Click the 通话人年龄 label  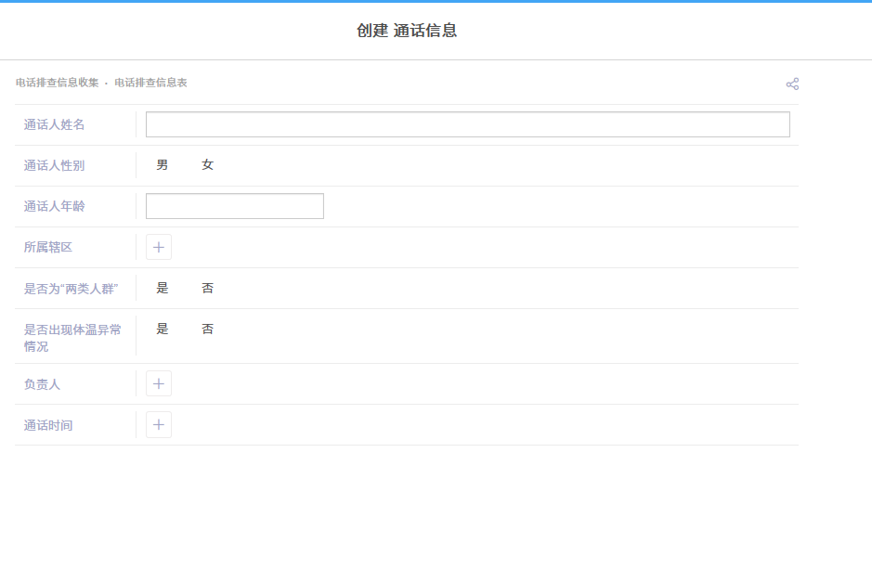click(x=55, y=206)
